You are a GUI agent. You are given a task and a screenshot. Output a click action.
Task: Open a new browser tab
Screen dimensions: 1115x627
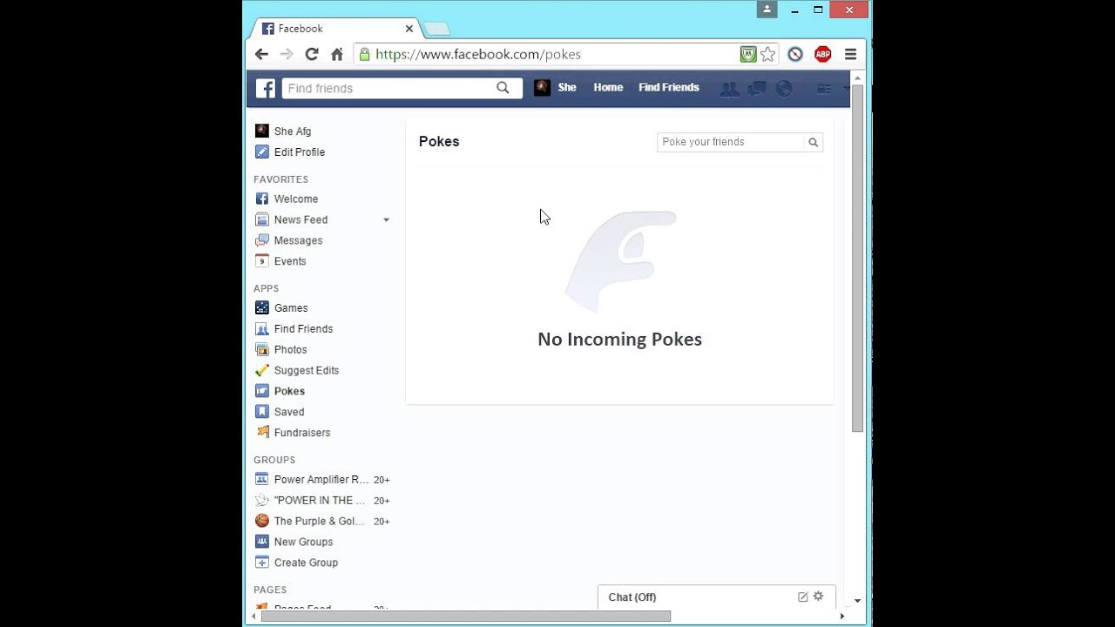[x=436, y=29]
